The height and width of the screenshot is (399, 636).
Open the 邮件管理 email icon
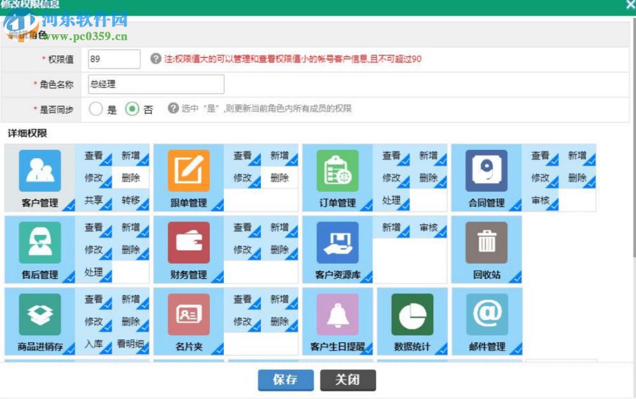[x=486, y=314]
